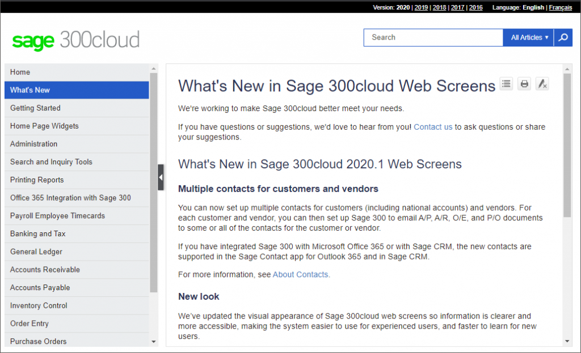Go to Home Page Widgets
The height and width of the screenshot is (353, 581).
pyautogui.click(x=77, y=126)
